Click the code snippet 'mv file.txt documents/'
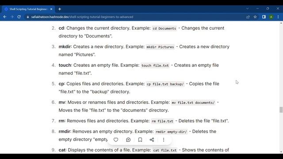The width and height of the screenshot is (283, 159). [193, 103]
